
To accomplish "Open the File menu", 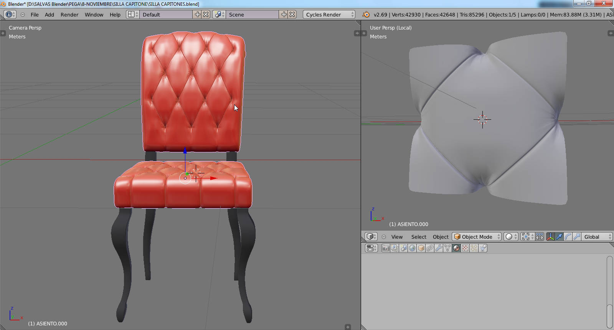I will pos(35,15).
